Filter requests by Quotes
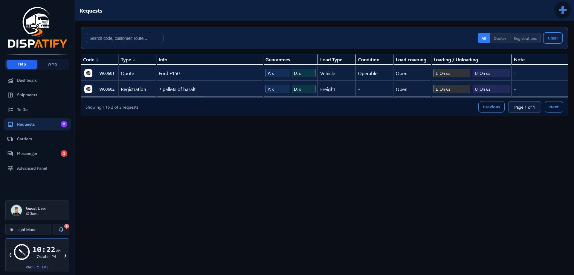This screenshot has height=275, width=574. pyautogui.click(x=500, y=38)
